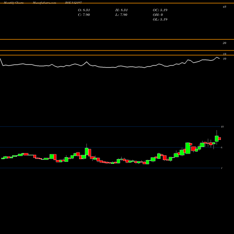Image resolution: width=234 pixels, height=234 pixels.
Task: Click the 'OH: 0' value
Action: click(158, 15)
